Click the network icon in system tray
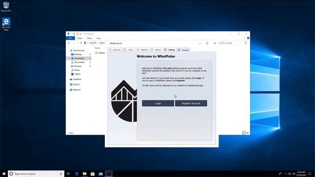 point(290,174)
